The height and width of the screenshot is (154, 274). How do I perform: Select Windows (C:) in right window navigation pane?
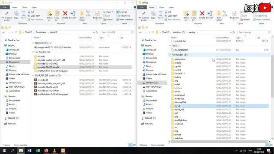(152, 83)
